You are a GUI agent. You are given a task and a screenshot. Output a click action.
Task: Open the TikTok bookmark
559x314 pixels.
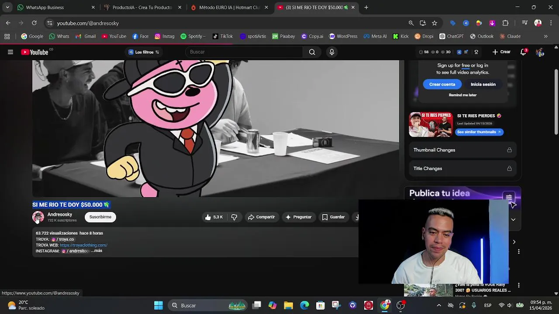pos(223,36)
